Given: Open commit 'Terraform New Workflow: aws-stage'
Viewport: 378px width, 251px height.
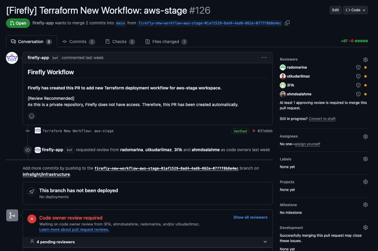Looking at the screenshot, I should pyautogui.click(x=78, y=131).
